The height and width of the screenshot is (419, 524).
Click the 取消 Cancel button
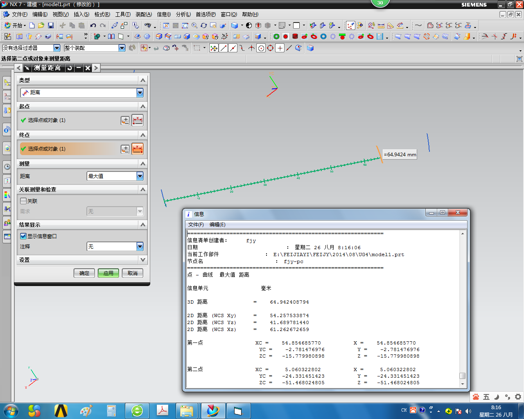coord(133,273)
